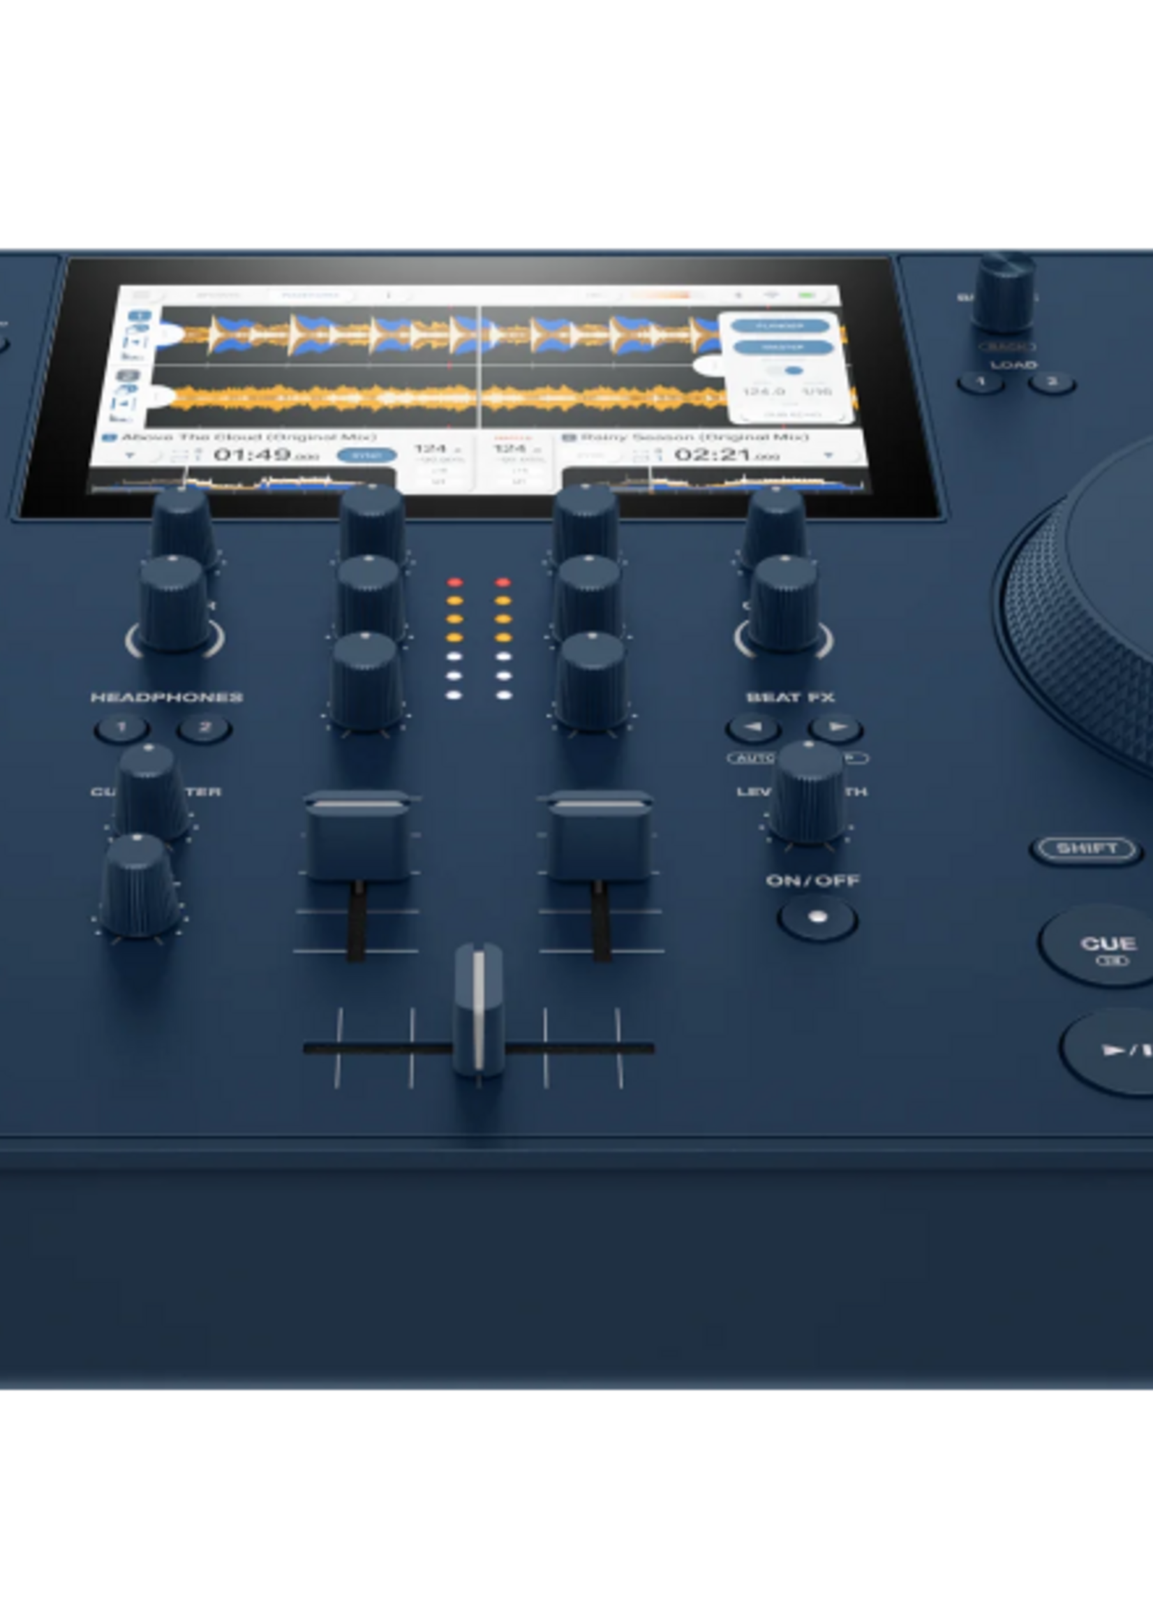The height and width of the screenshot is (1615, 1153).
Task: Tap the round handle left of deck 2 waveform
Action: click(x=163, y=397)
